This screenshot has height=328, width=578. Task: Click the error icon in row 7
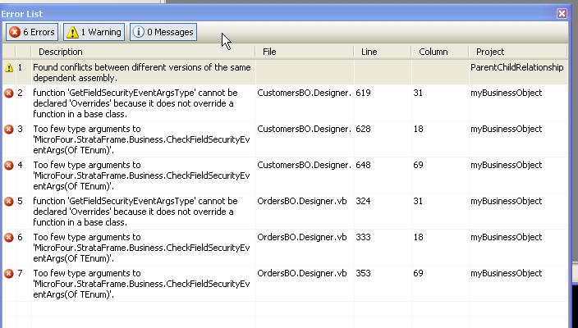(9, 274)
